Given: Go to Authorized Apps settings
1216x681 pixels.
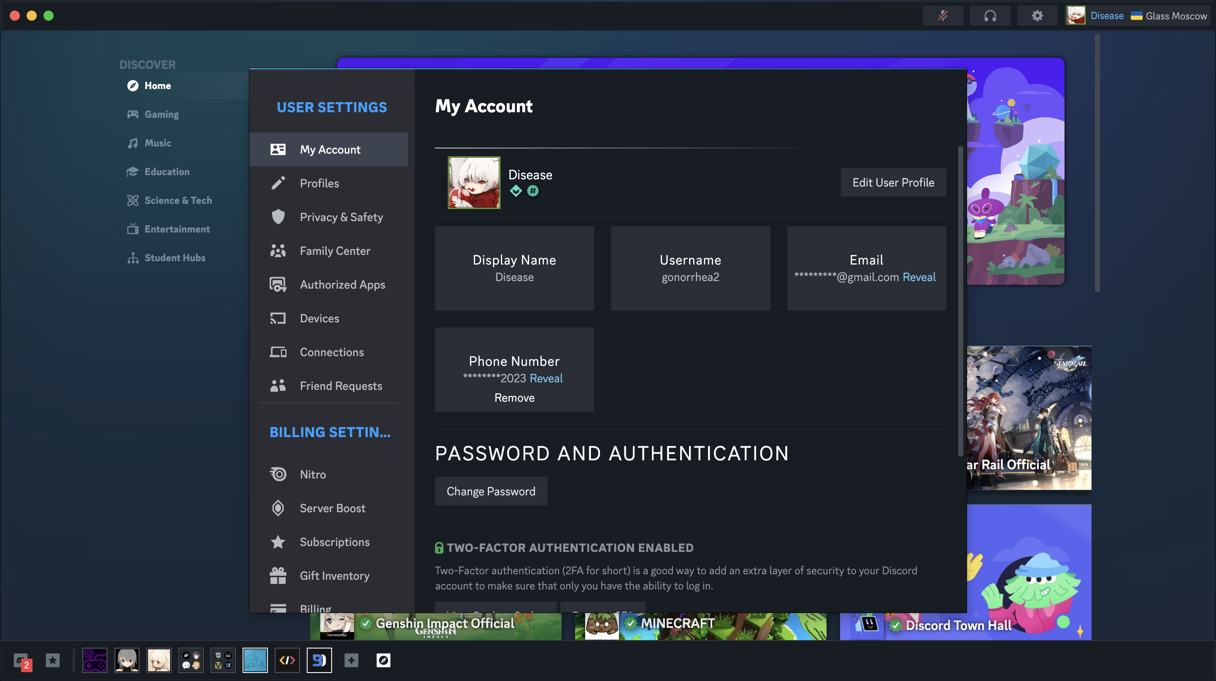Looking at the screenshot, I should [342, 284].
